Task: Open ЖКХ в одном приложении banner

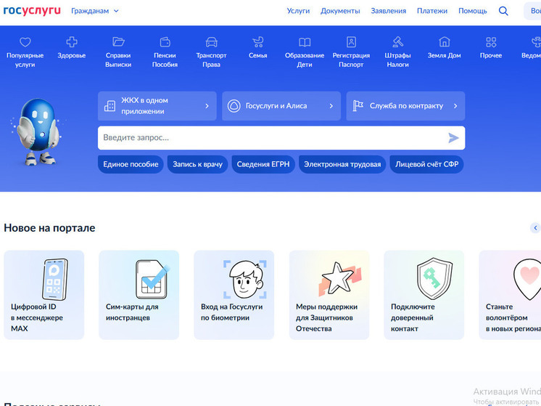Action: coord(157,106)
